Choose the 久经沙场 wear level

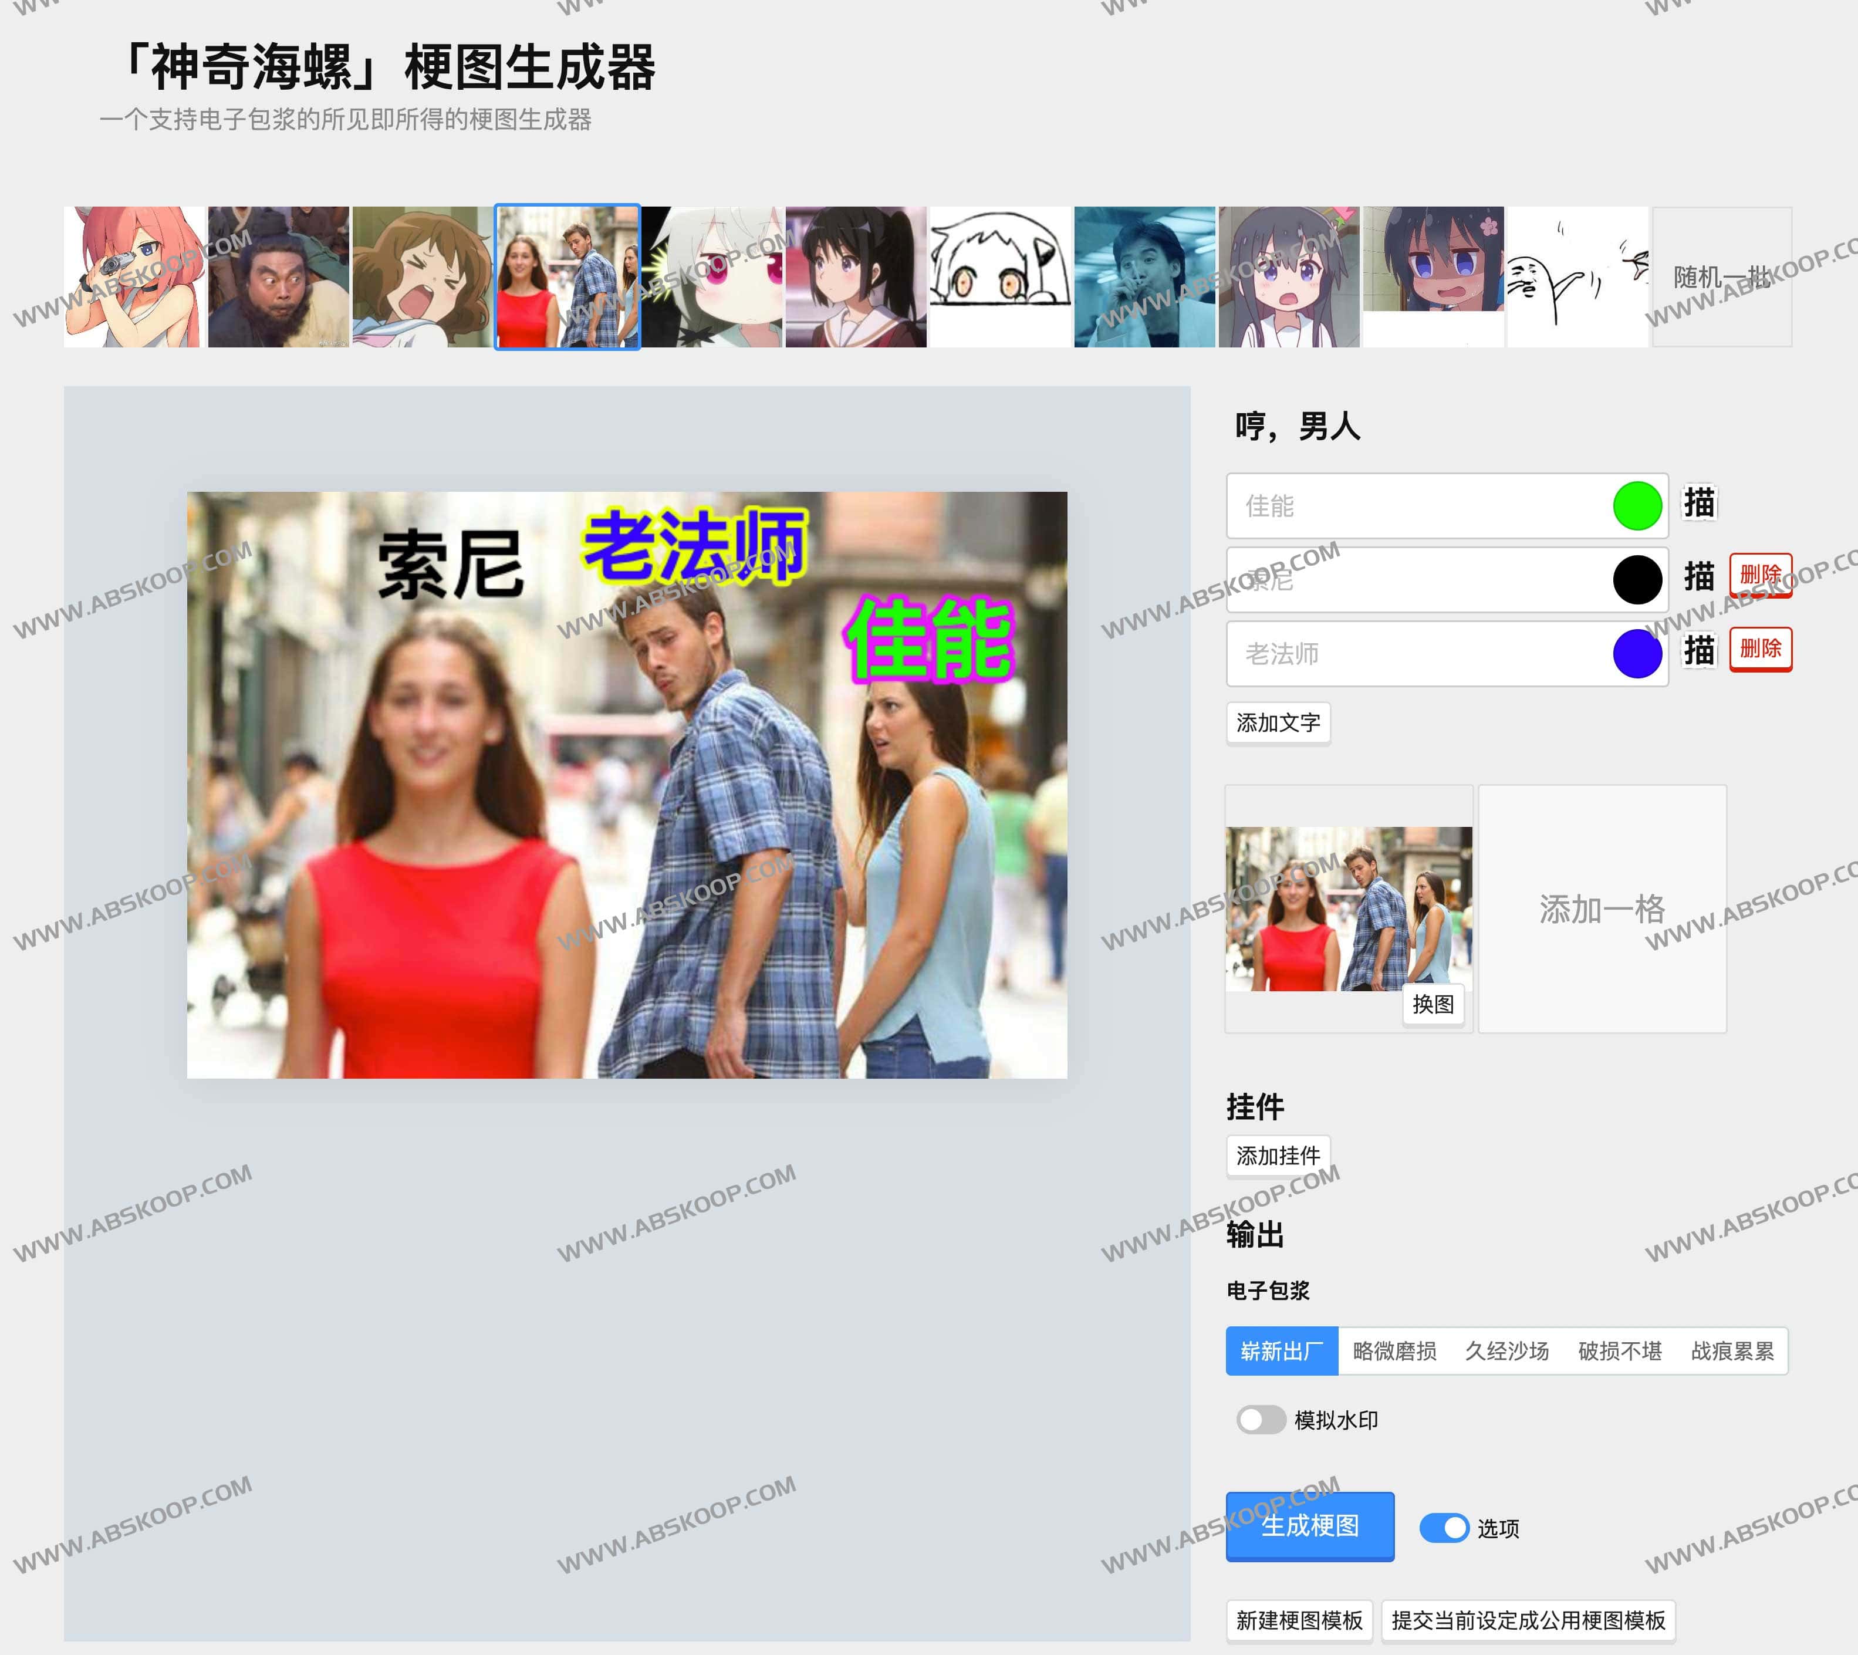(x=1507, y=1351)
